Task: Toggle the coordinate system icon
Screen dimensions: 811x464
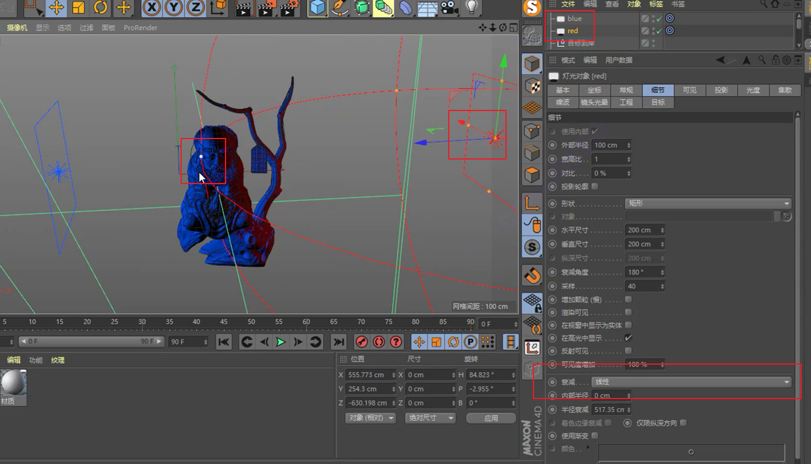Action: 218,8
